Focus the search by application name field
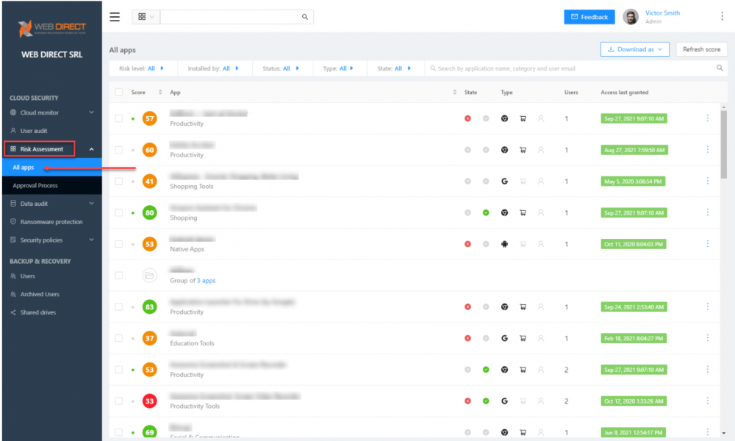Viewport: 735px width, 441px height. (x=572, y=68)
